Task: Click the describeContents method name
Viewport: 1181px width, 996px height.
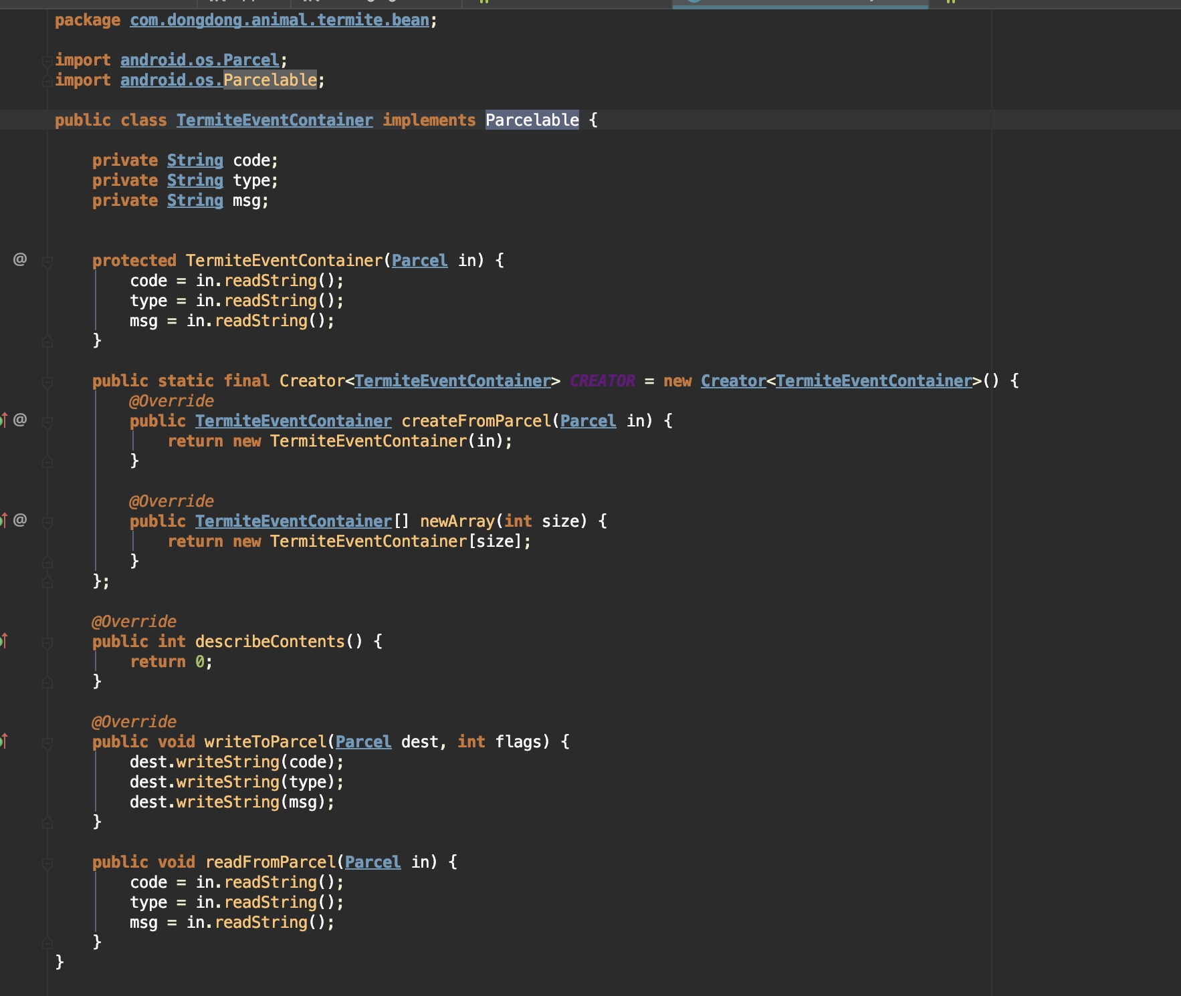Action: (x=270, y=642)
